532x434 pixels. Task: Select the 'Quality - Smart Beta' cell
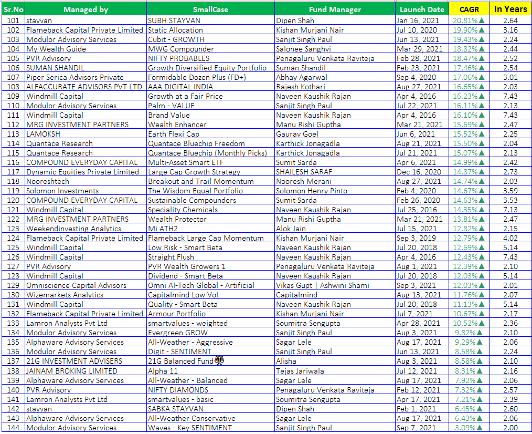click(211, 305)
